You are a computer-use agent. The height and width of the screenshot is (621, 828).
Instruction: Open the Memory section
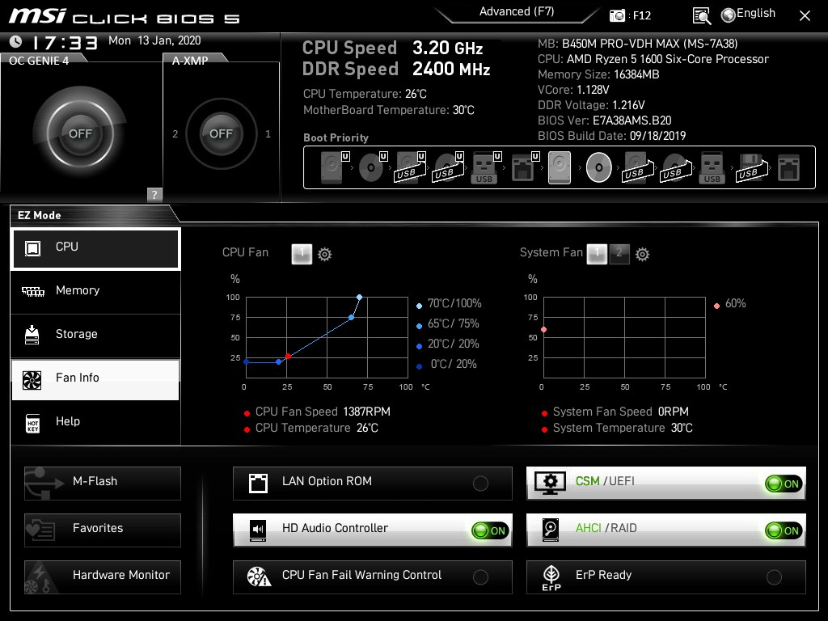(95, 291)
